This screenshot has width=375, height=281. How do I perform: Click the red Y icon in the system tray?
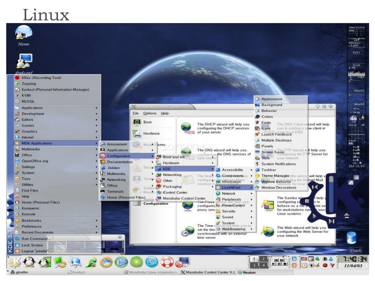tap(332, 265)
